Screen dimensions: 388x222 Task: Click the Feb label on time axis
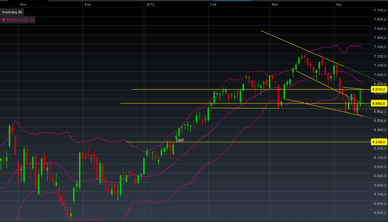click(x=213, y=5)
